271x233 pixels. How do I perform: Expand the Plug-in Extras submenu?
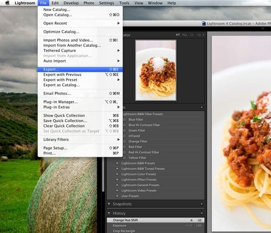click(x=80, y=107)
